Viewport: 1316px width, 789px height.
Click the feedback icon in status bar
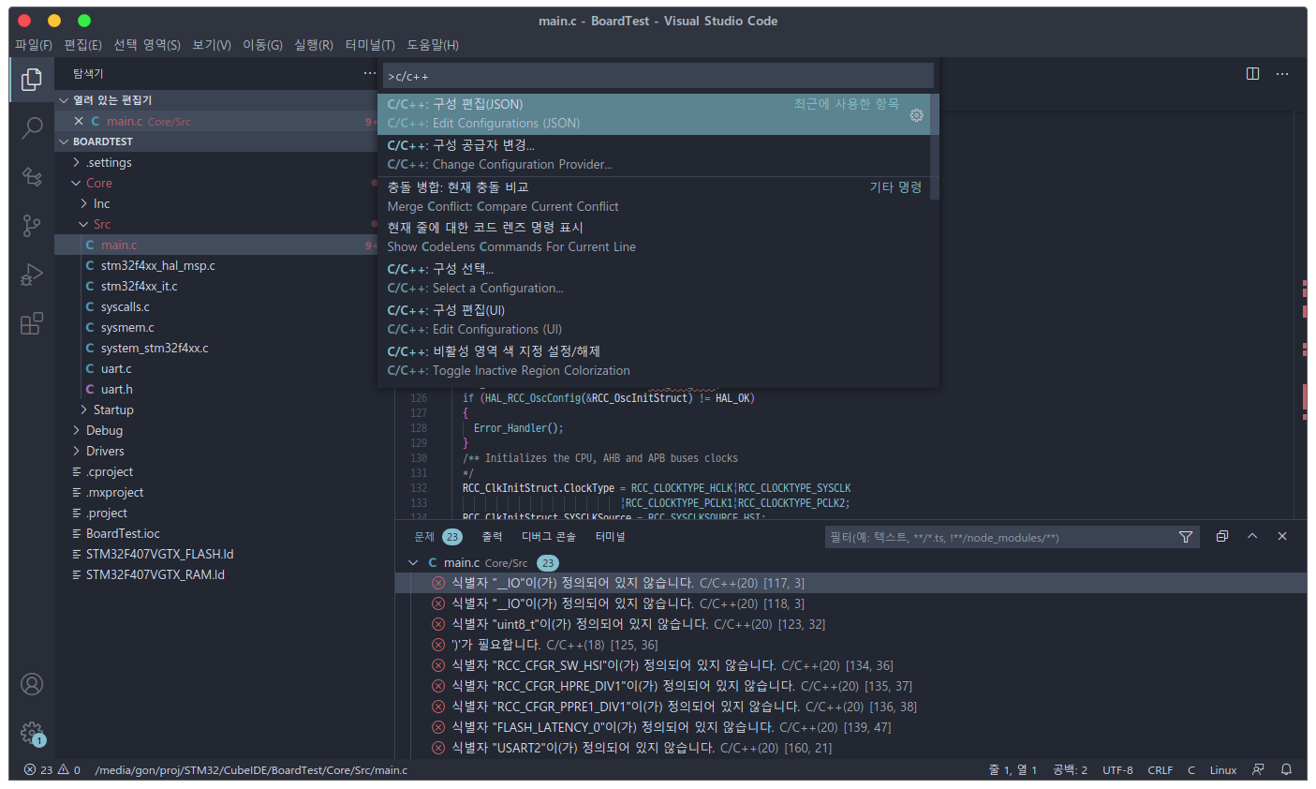coord(1258,769)
